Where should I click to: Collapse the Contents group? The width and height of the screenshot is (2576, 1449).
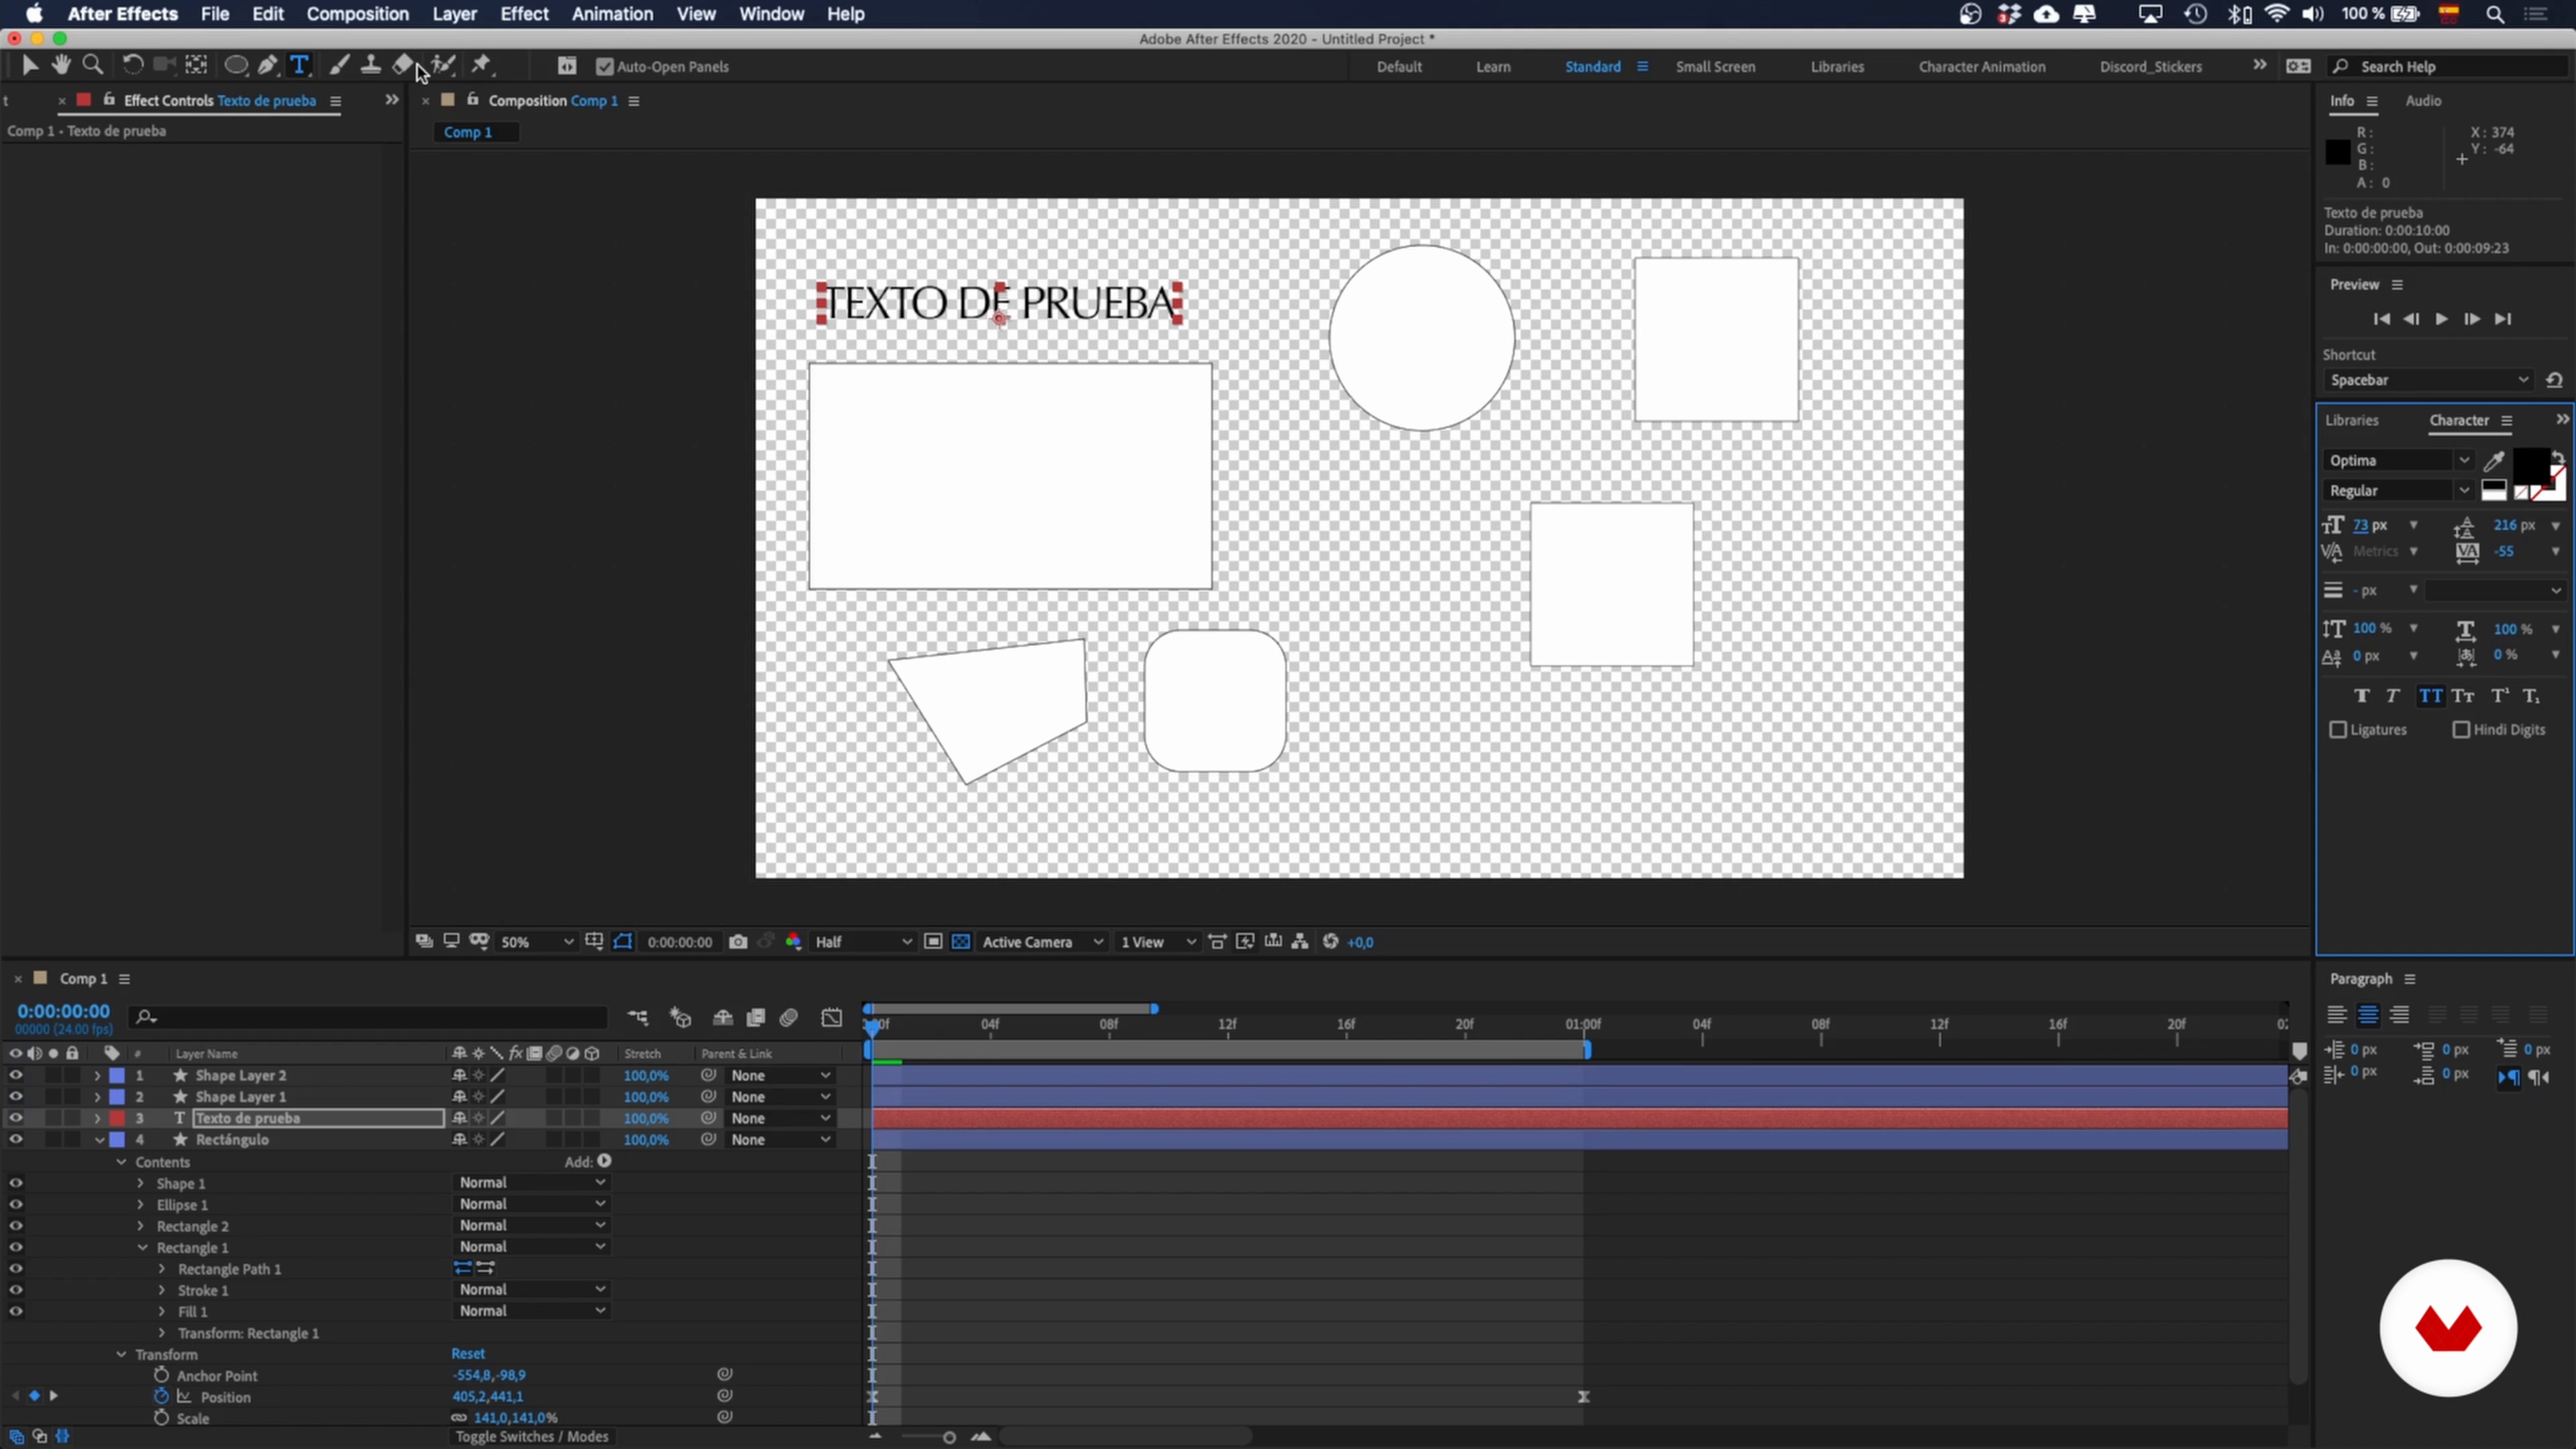coord(121,1162)
